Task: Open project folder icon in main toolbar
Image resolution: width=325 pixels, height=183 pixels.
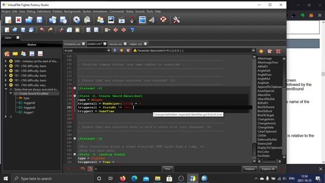Action: 29,20
